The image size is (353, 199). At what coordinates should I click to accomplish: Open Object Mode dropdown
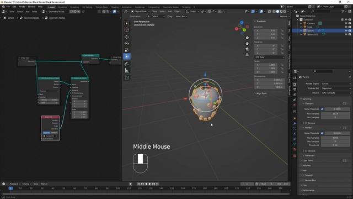[141, 11]
